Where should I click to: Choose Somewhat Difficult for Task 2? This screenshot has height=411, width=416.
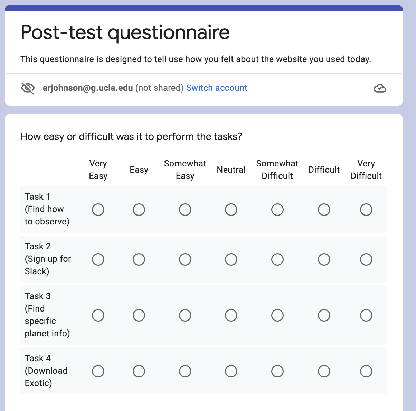(x=277, y=259)
